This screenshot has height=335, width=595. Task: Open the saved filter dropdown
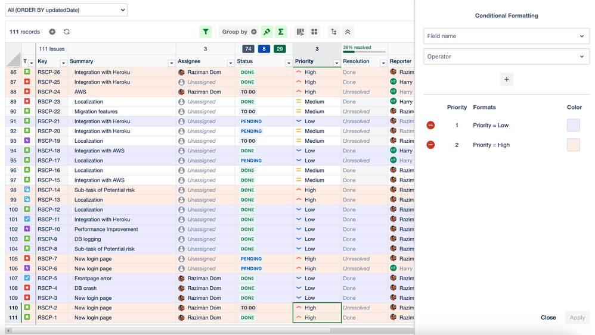[66, 10]
